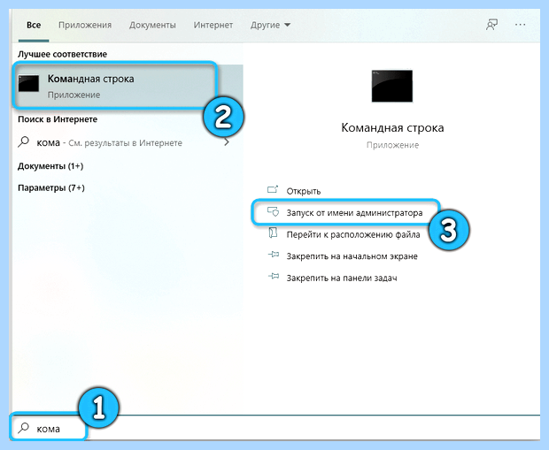Choose Запуск от имени администратора
The image size is (549, 450).
point(354,213)
